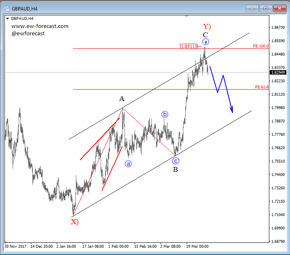The width and height of the screenshot is (290, 255).
Task: Select the 1.85113 price label box
Action: click(x=189, y=46)
